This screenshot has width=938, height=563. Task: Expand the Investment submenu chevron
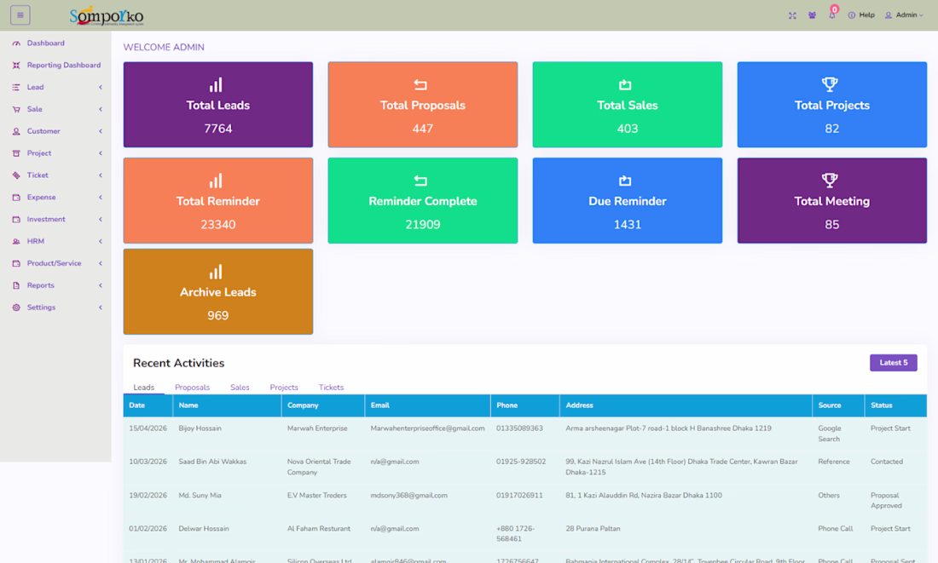pyautogui.click(x=101, y=220)
